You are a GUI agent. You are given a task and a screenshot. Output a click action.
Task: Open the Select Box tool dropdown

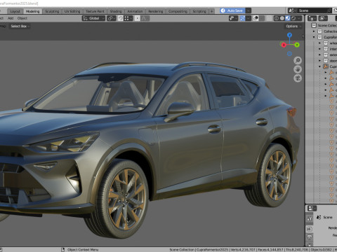tap(20, 26)
